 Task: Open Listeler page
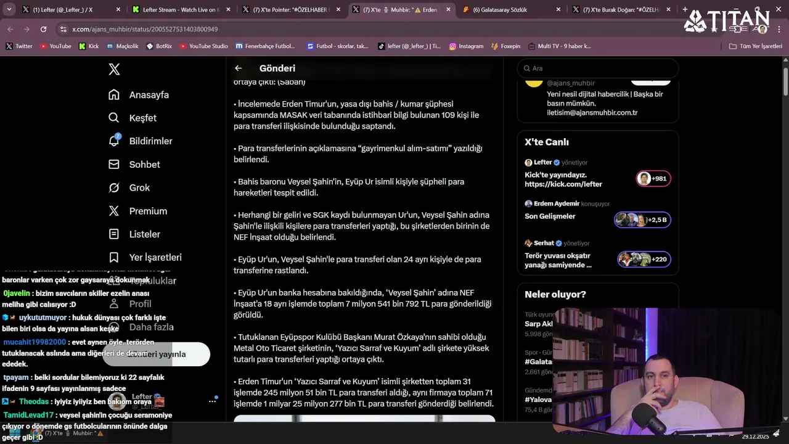(134, 234)
